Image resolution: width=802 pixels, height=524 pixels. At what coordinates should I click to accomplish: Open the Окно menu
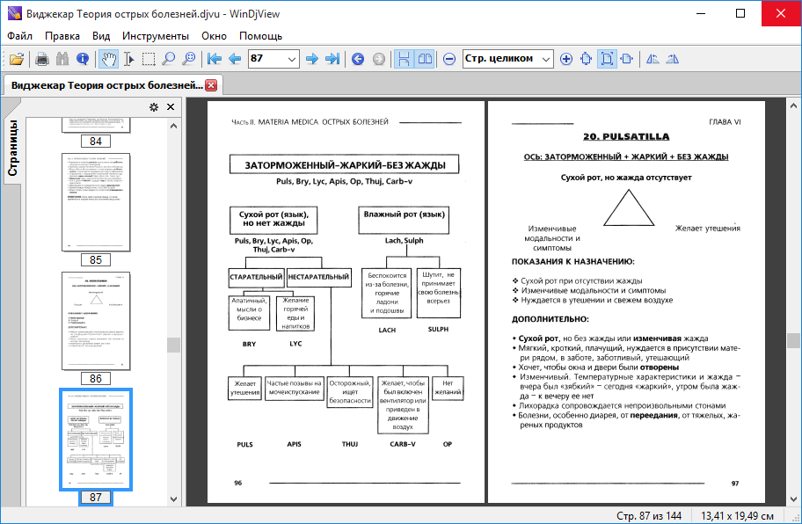click(x=214, y=36)
